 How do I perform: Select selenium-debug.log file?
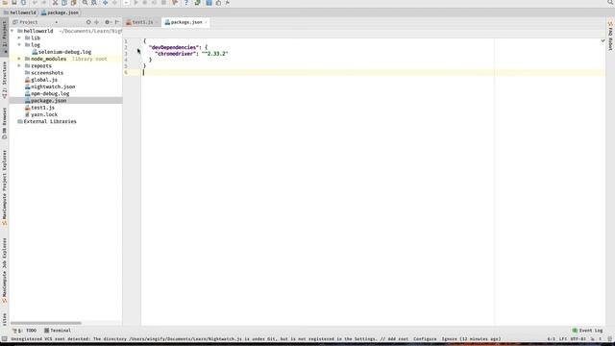(61, 52)
